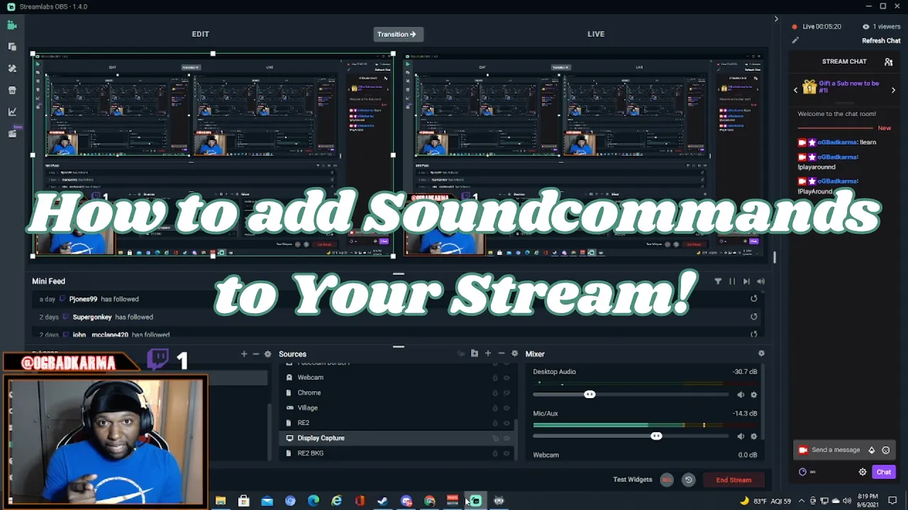Adjust Mic/Aux volume slider
Image resolution: width=908 pixels, height=510 pixels.
point(656,436)
